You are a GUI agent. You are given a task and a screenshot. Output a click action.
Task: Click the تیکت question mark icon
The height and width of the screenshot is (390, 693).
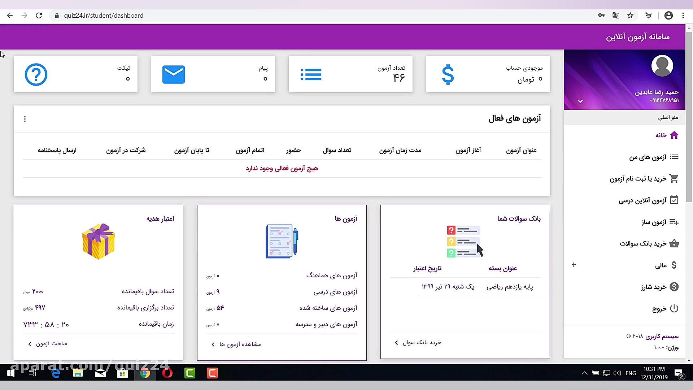click(36, 74)
